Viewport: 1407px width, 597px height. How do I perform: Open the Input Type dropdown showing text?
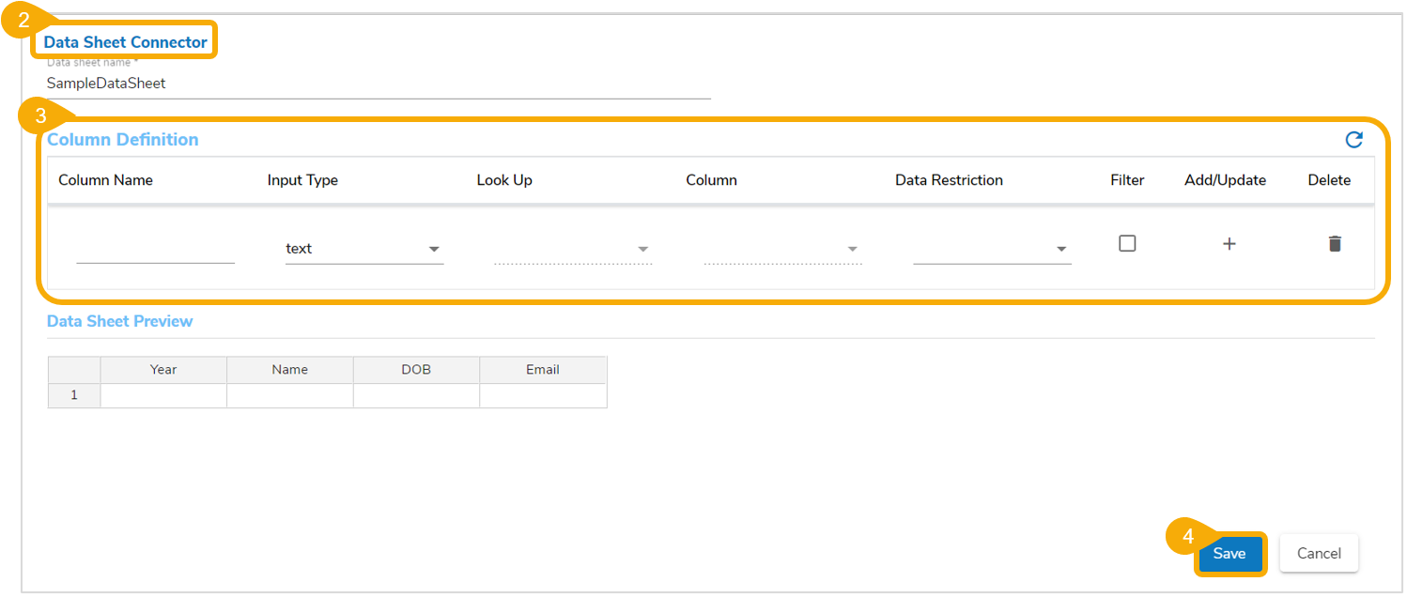(363, 249)
